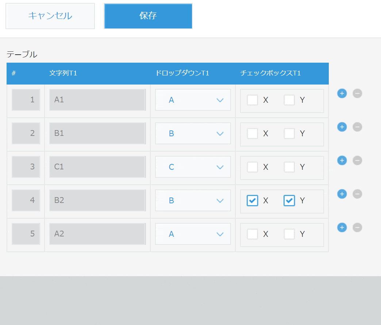Select the B2 text field

tap(97, 200)
